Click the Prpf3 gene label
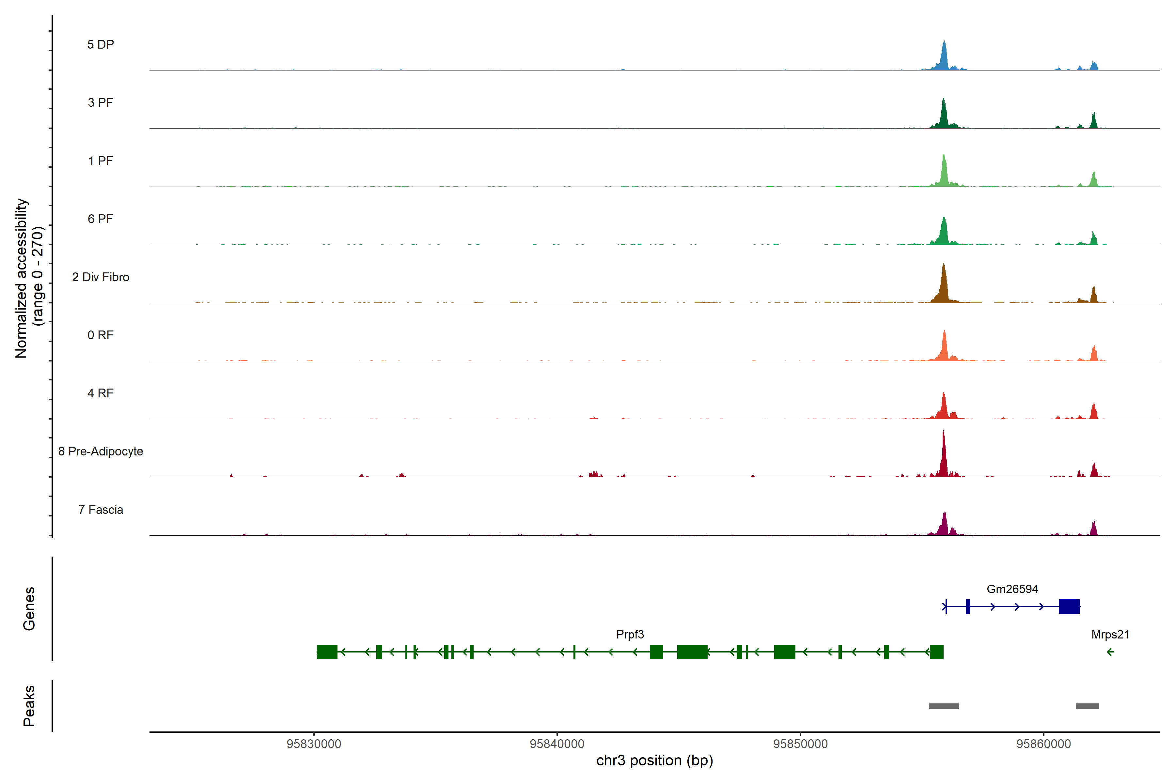1175x783 pixels. pos(630,635)
